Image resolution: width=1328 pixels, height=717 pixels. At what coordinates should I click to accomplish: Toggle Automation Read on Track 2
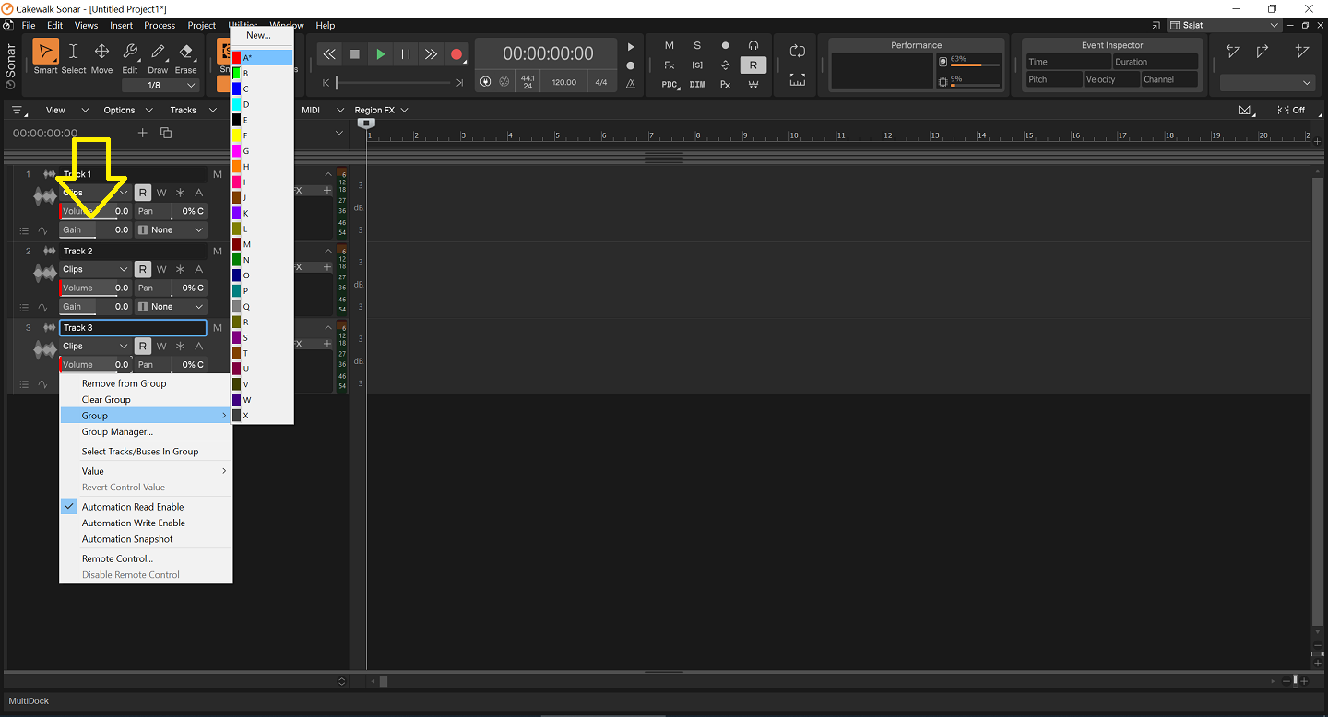click(143, 269)
